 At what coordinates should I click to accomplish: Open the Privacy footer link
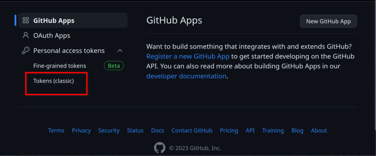tap(81, 130)
